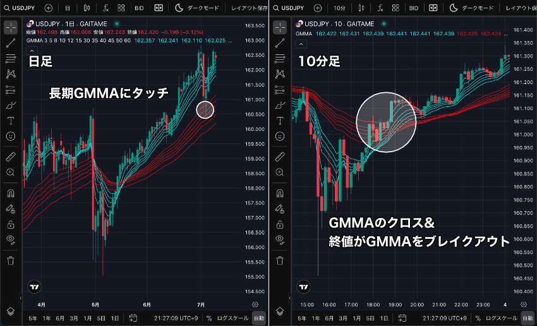Remove drawings with trash icon in left chart
Viewport: 537px width, 326px height.
coord(11,260)
